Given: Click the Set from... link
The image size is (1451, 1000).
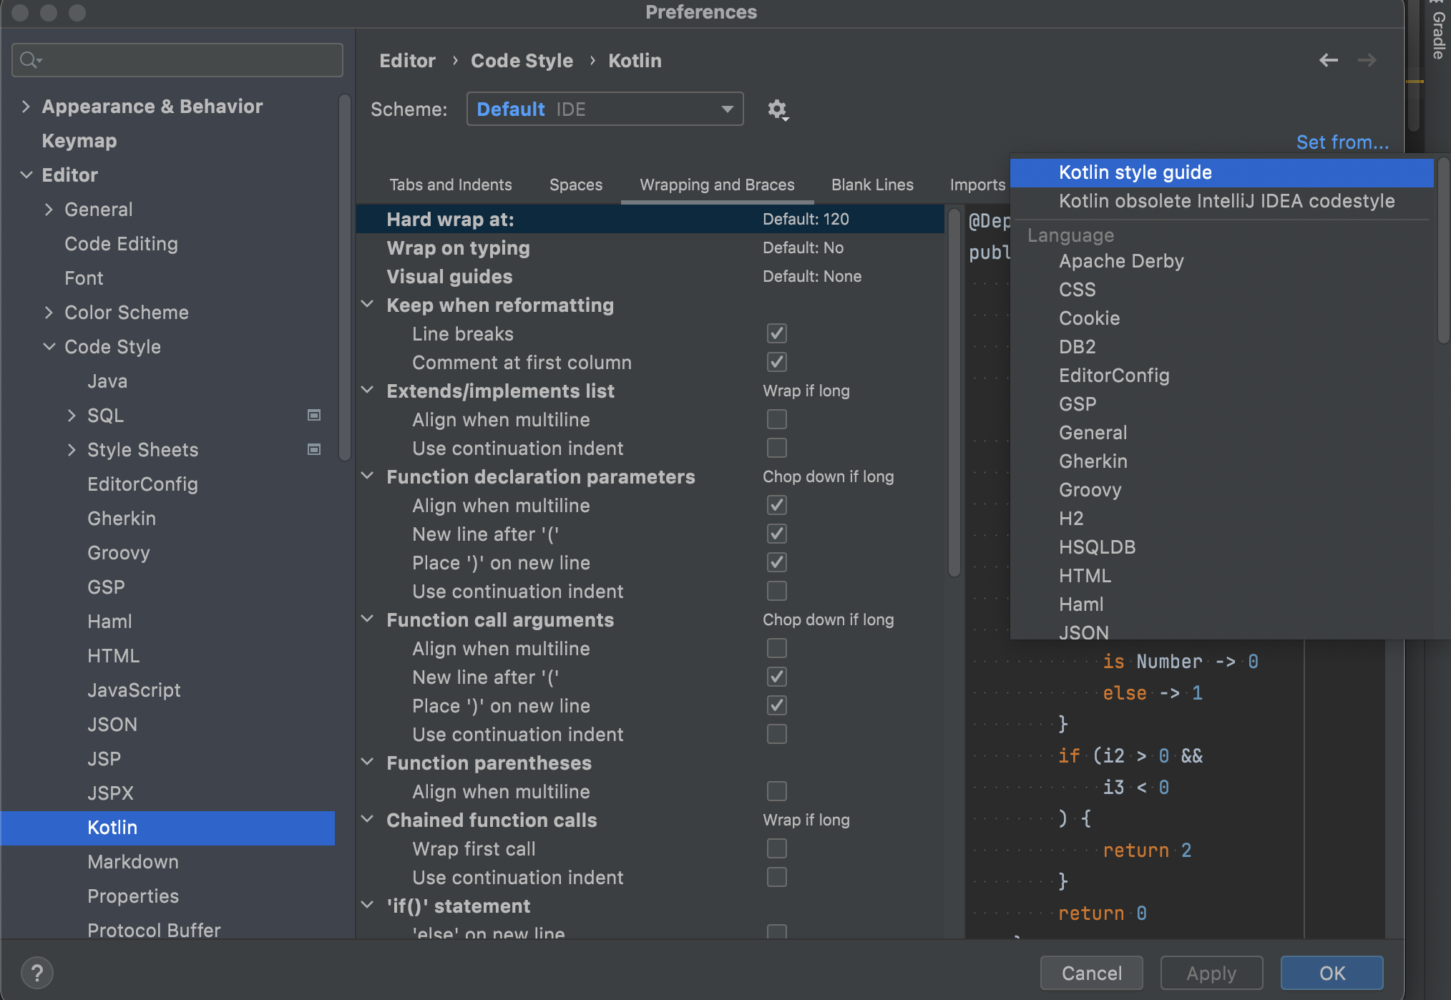Looking at the screenshot, I should [x=1342, y=142].
